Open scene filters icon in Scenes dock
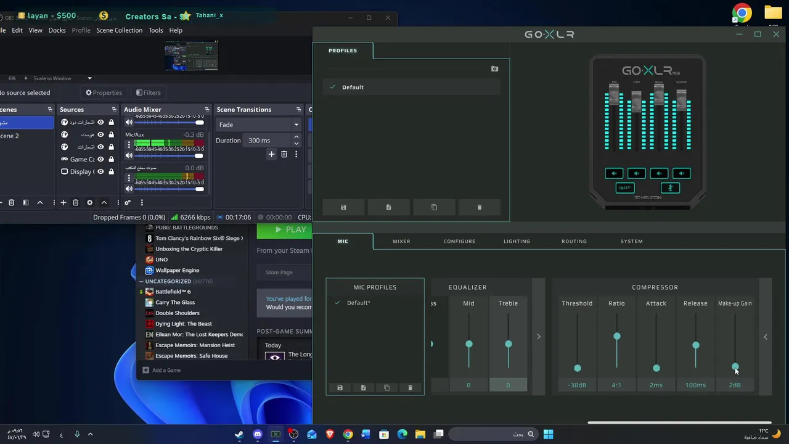Viewport: 789px width, 444px height. pos(25,202)
